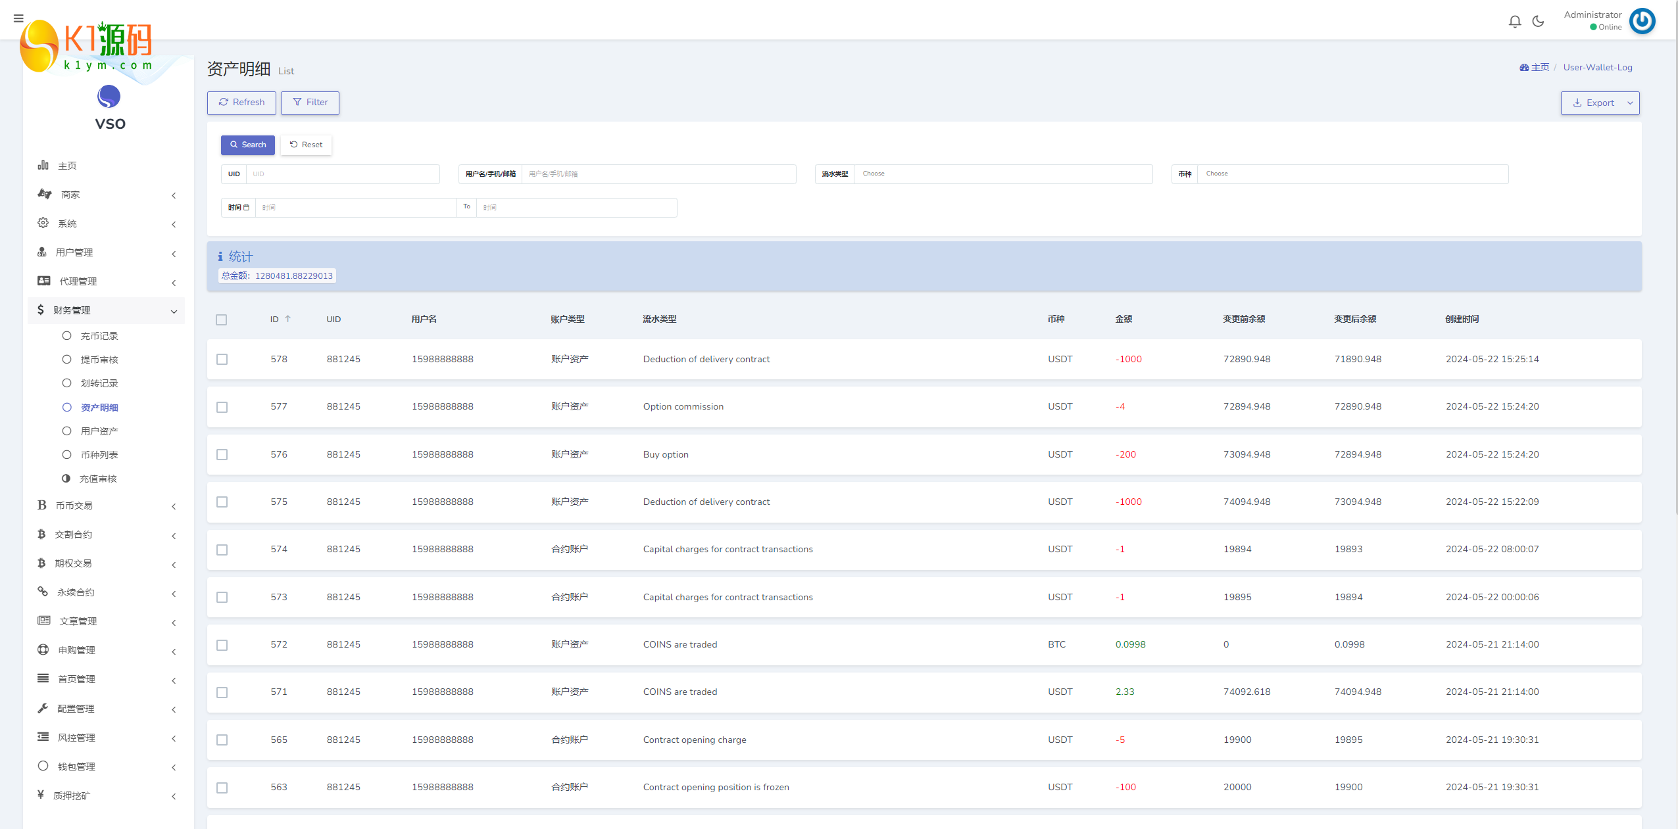
Task: Click the 系统 gear icon
Action: point(43,223)
